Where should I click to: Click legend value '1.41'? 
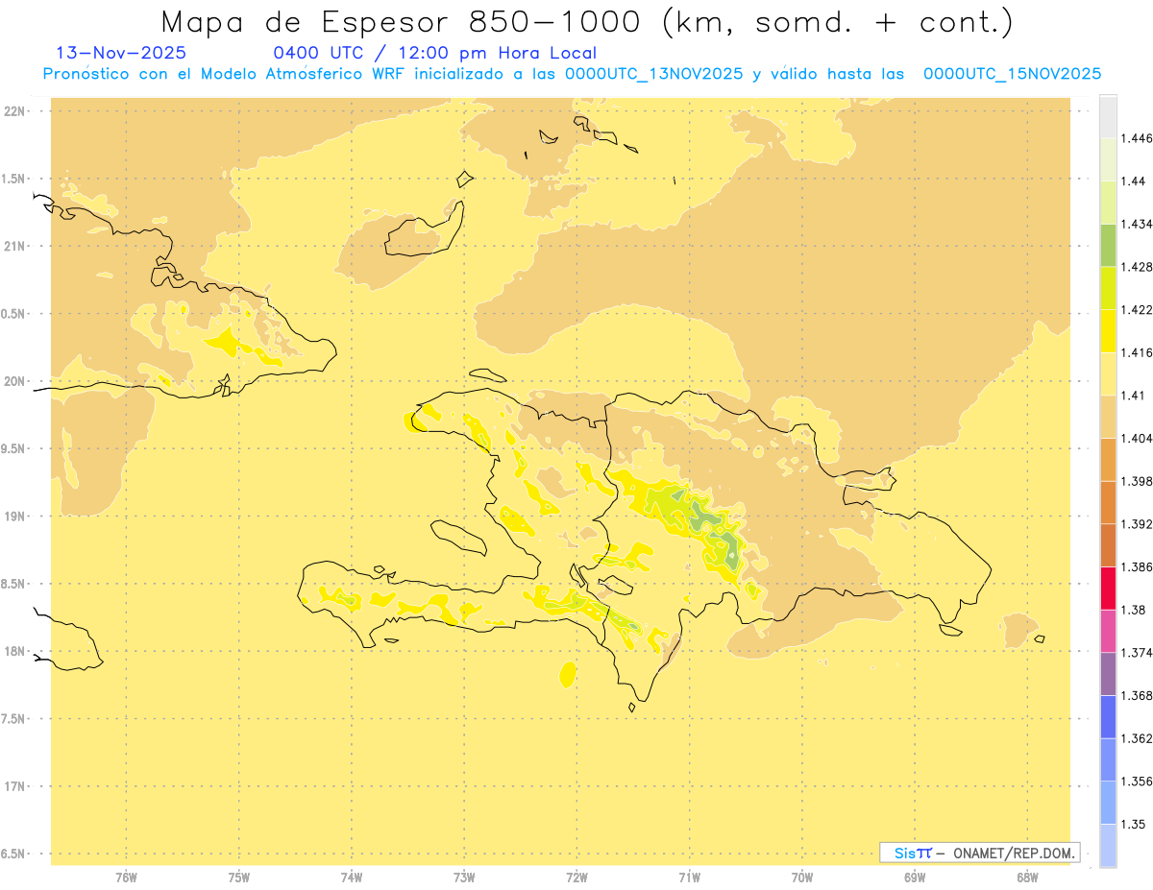(1134, 395)
